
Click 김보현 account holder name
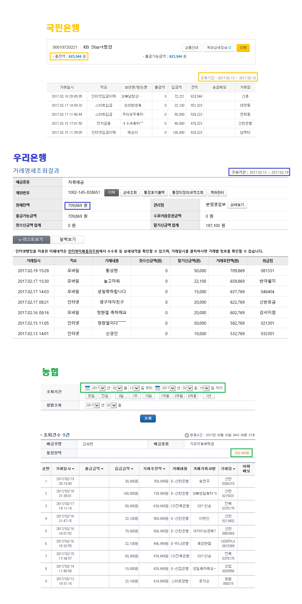tap(88, 444)
